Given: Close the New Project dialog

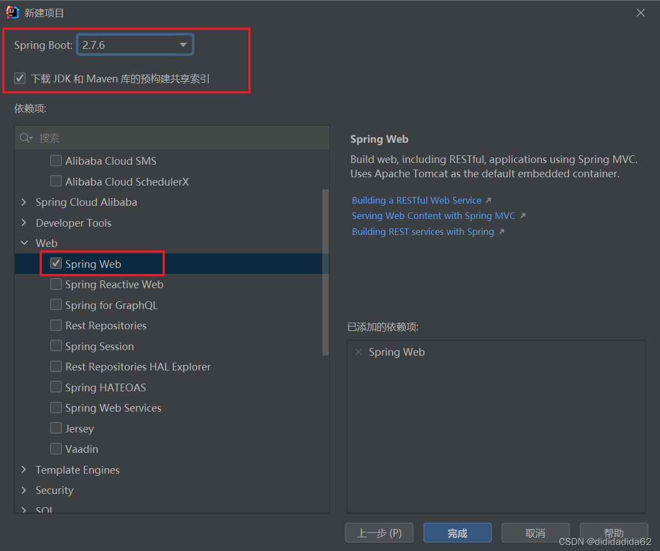Looking at the screenshot, I should [x=641, y=13].
